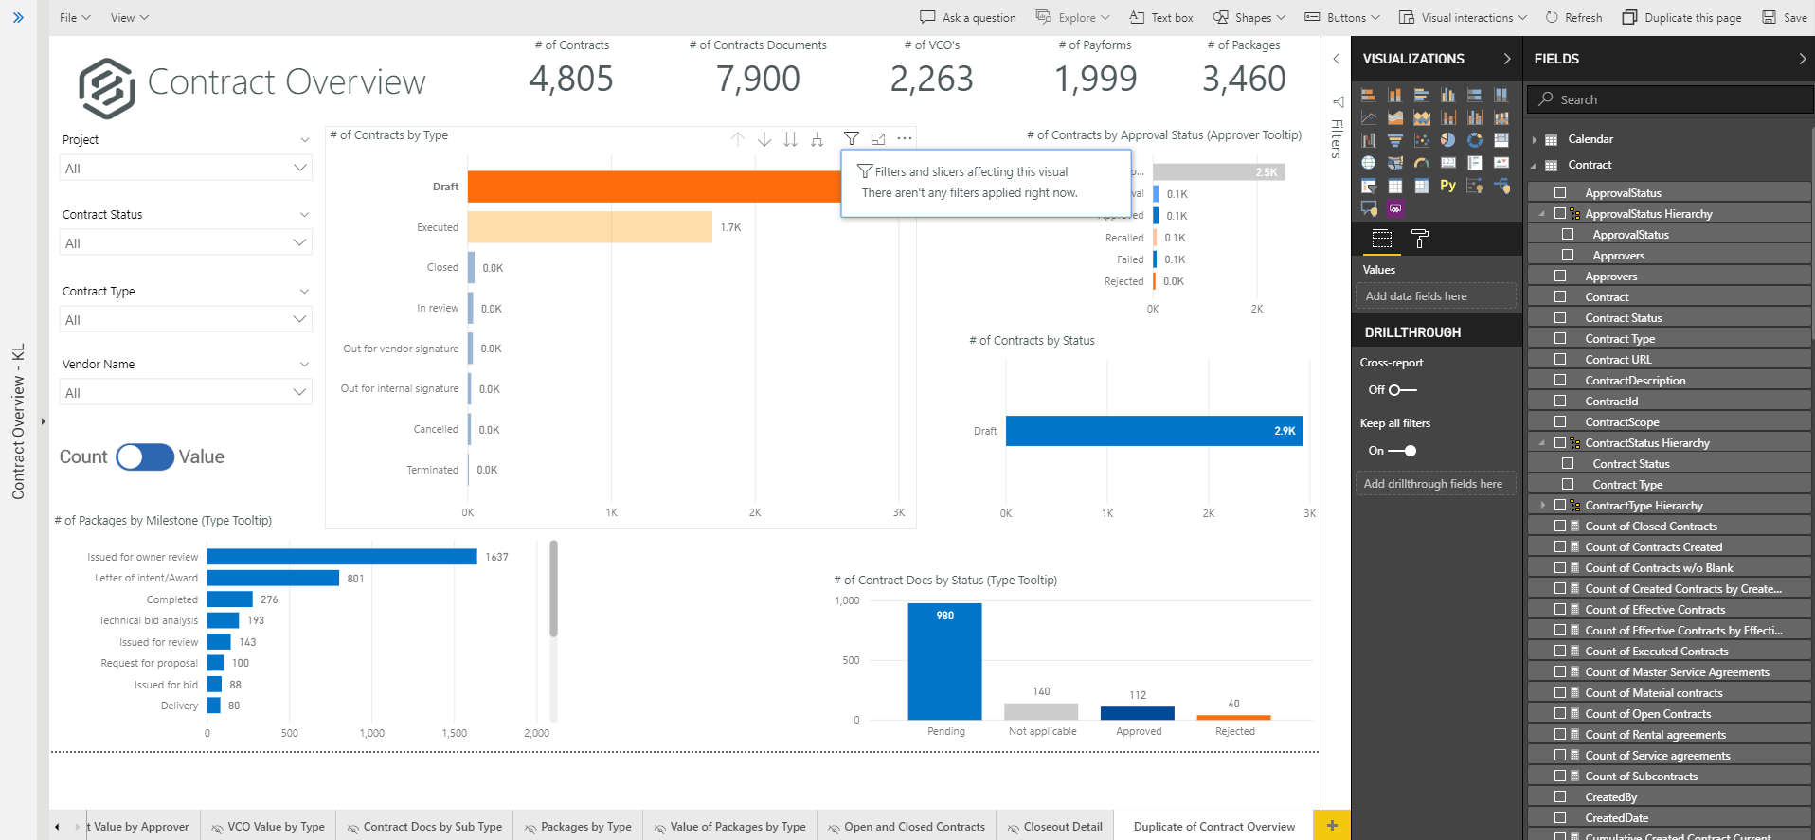Image resolution: width=1815 pixels, height=840 pixels.
Task: Select the Power Apps purple visual
Action: (1395, 208)
